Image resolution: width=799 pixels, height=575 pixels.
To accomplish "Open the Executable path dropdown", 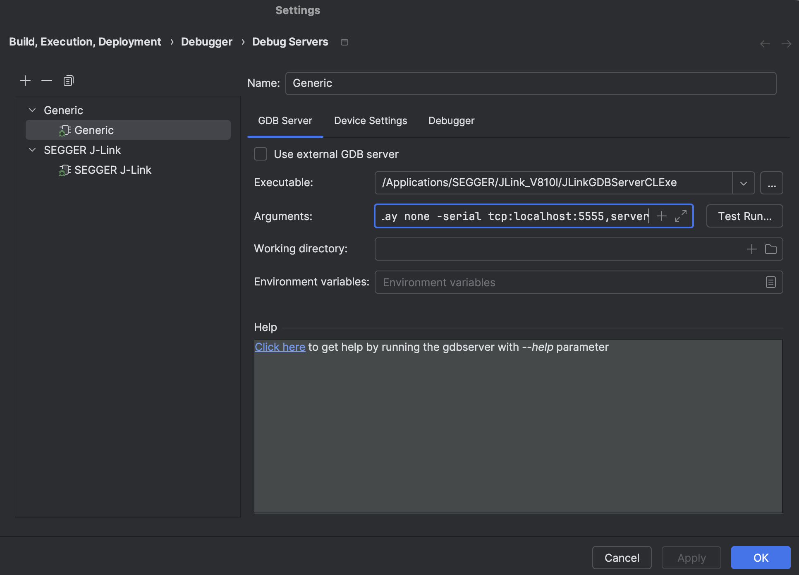I will tap(743, 182).
